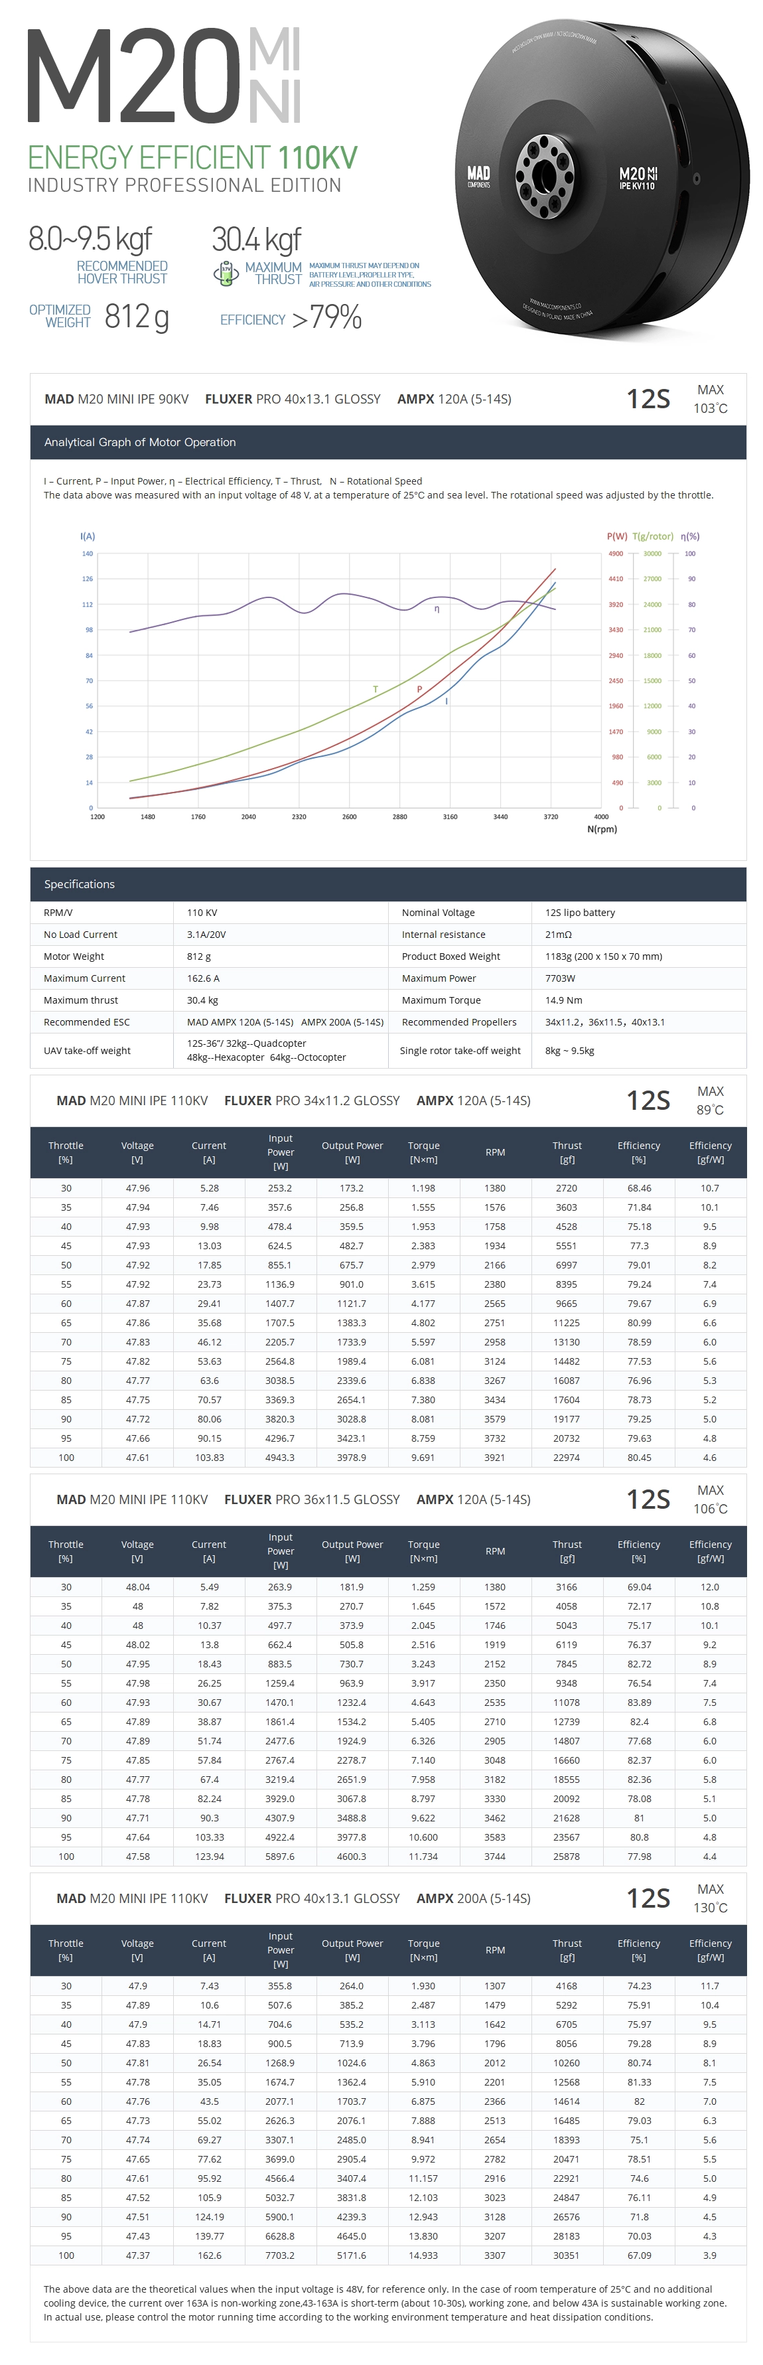
Task: Click the blue I current curve label
Action: click(x=447, y=702)
